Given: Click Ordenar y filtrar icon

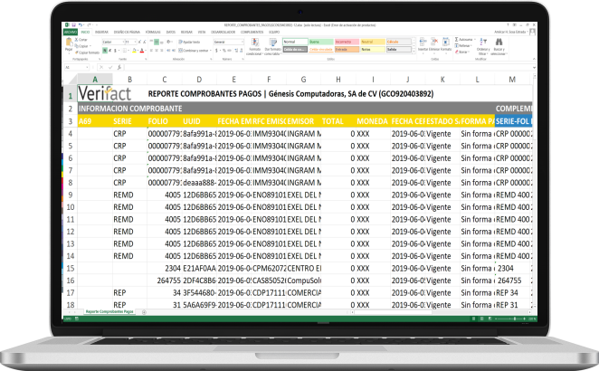Looking at the screenshot, I should tap(483, 42).
